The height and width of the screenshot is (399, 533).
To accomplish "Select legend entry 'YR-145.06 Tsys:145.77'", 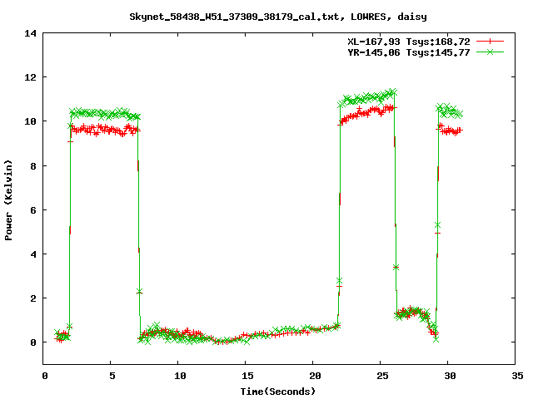I will tap(409, 52).
